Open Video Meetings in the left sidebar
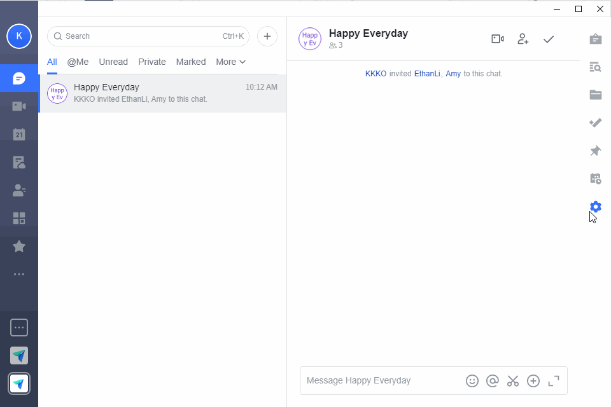The height and width of the screenshot is (407, 611). 19,106
